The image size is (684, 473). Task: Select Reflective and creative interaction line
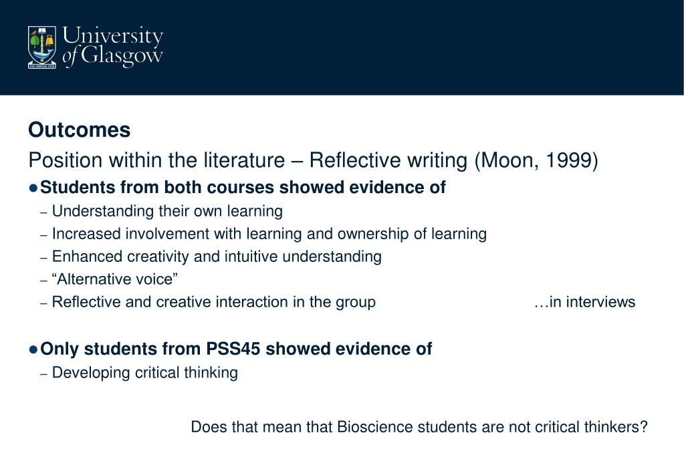pyautogui.click(x=214, y=302)
